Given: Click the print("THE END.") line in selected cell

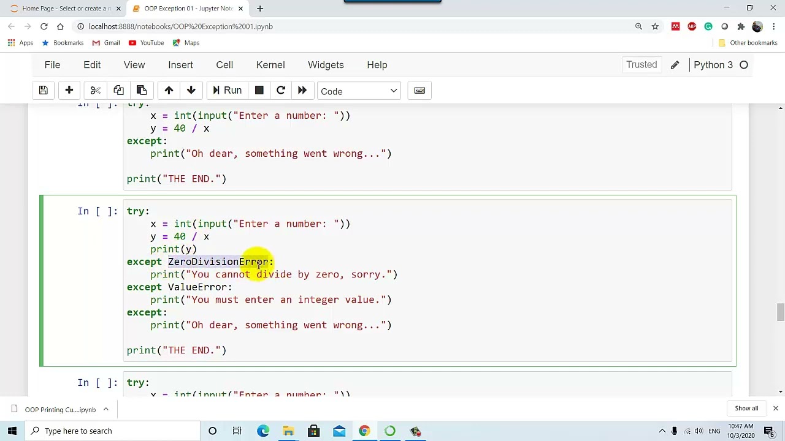Looking at the screenshot, I should [x=177, y=350].
